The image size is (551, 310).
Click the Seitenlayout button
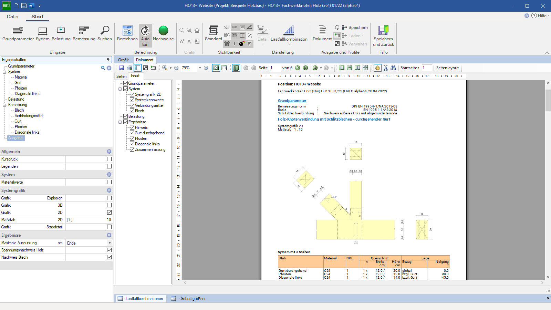coord(447,68)
